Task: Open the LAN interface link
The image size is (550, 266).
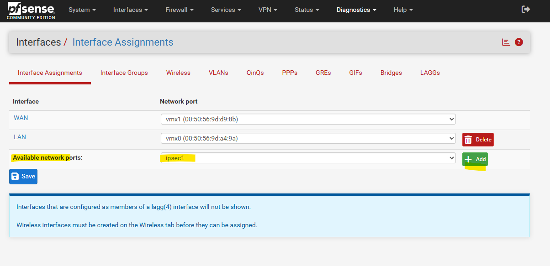Action: point(20,137)
